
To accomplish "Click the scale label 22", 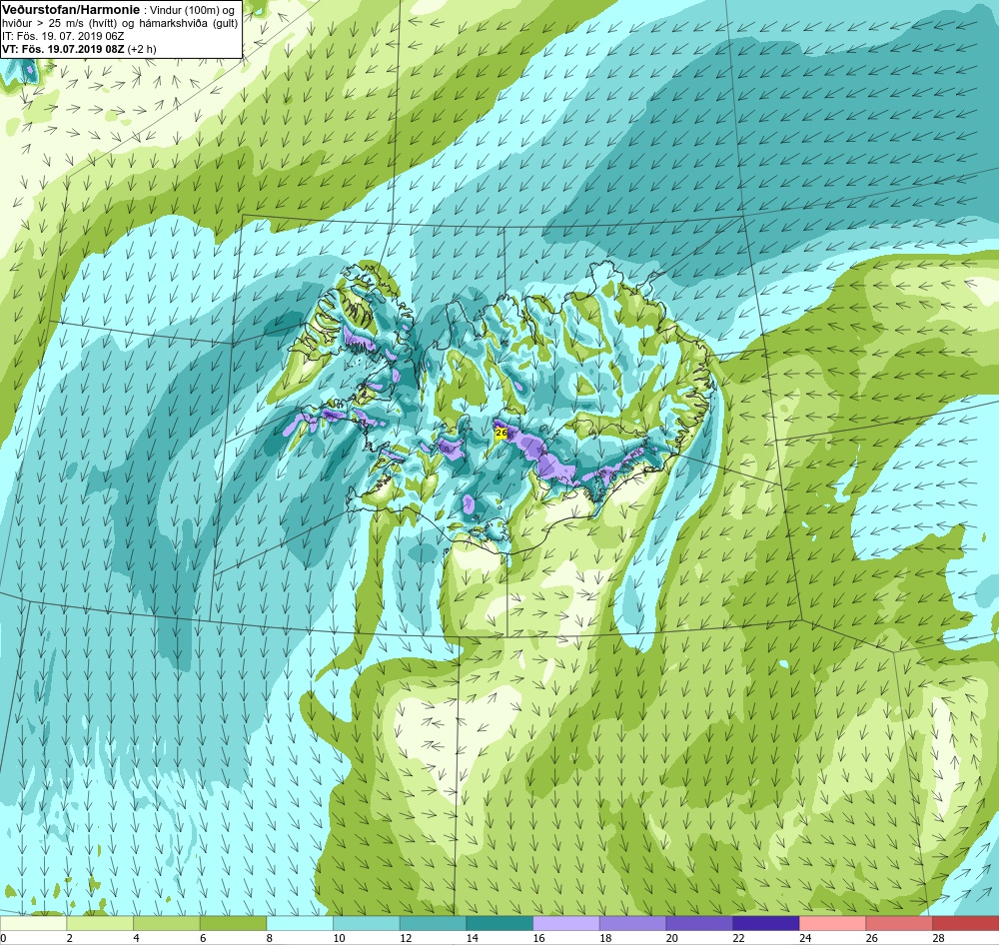I will coord(738,938).
